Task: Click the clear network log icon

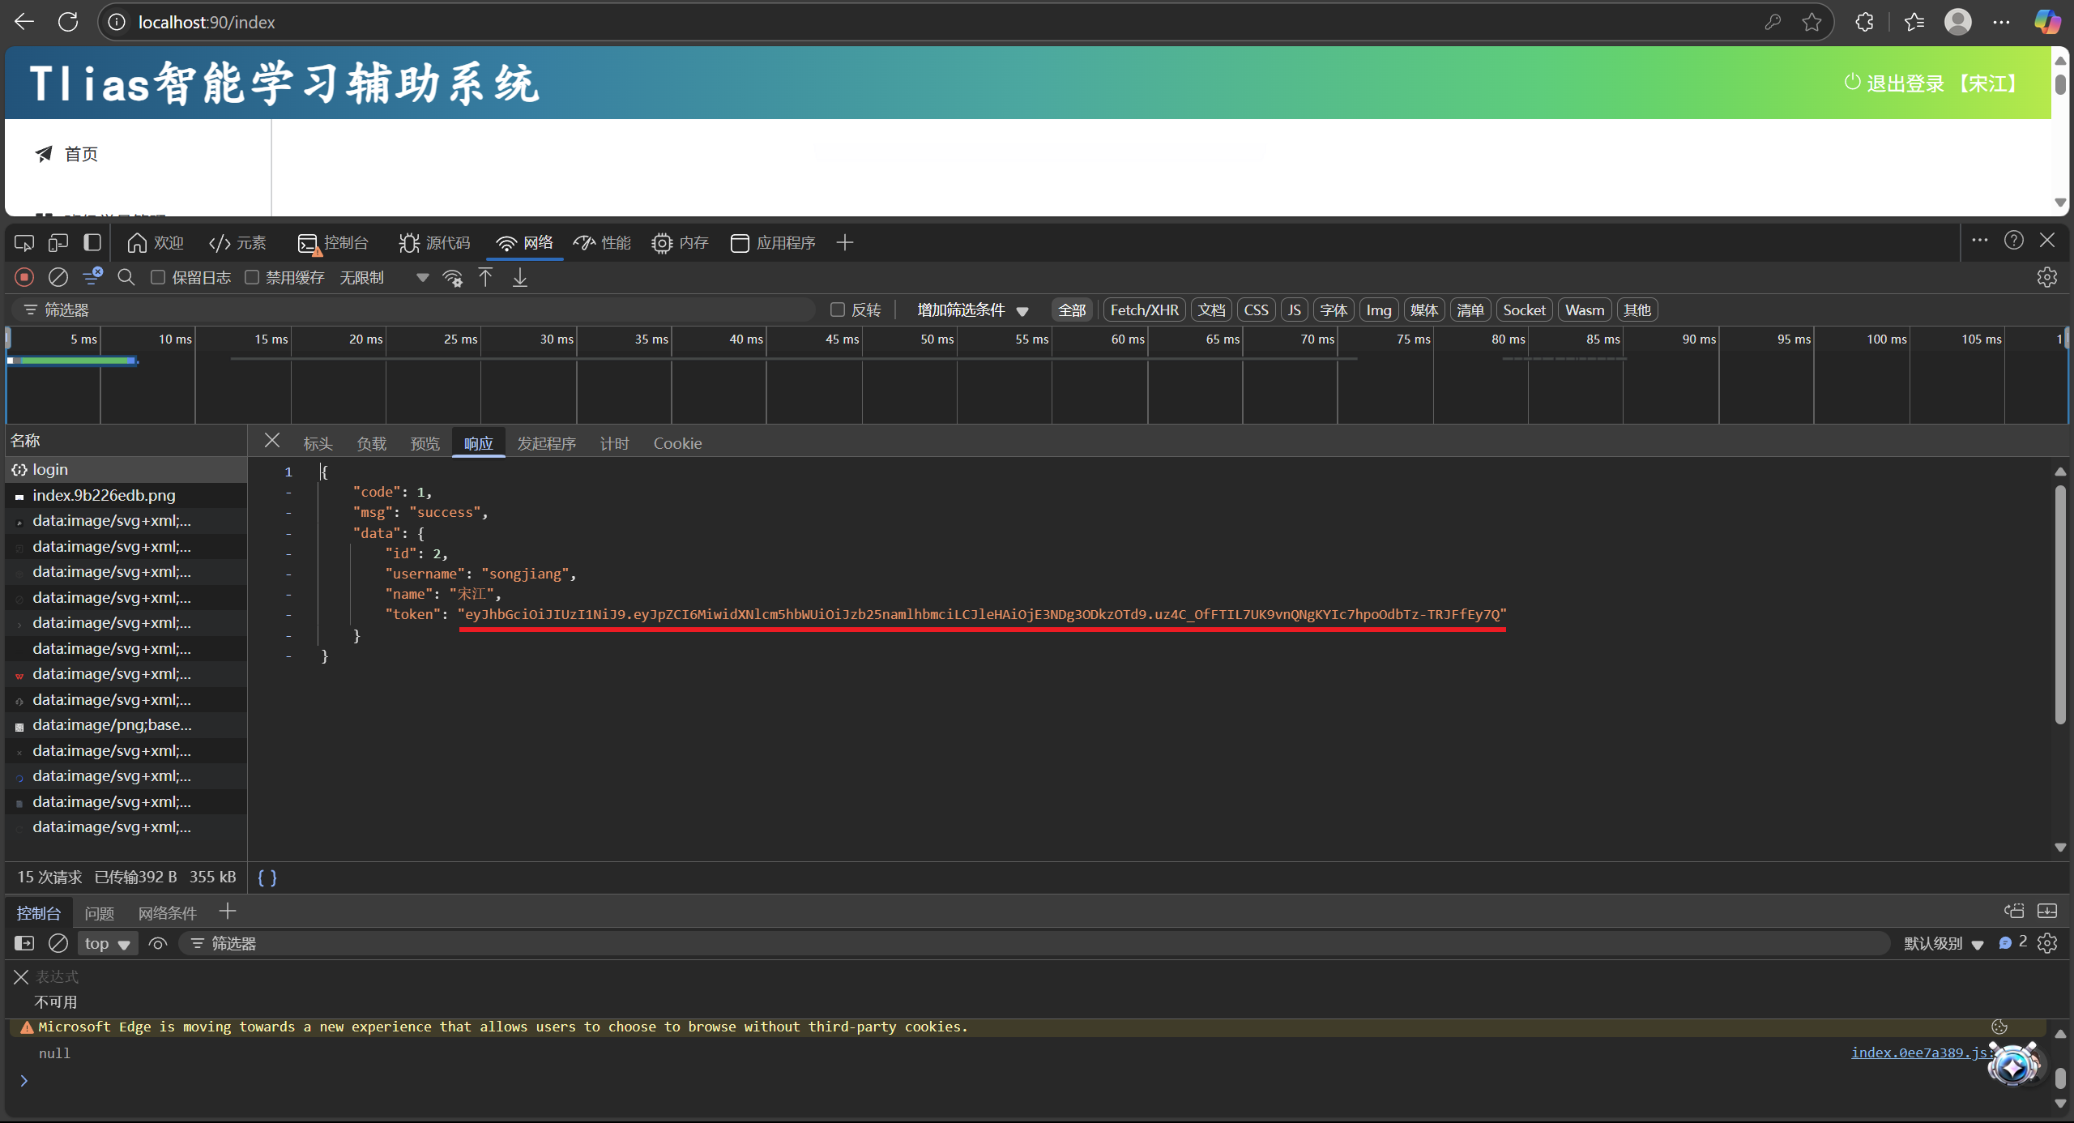Action: [58, 277]
